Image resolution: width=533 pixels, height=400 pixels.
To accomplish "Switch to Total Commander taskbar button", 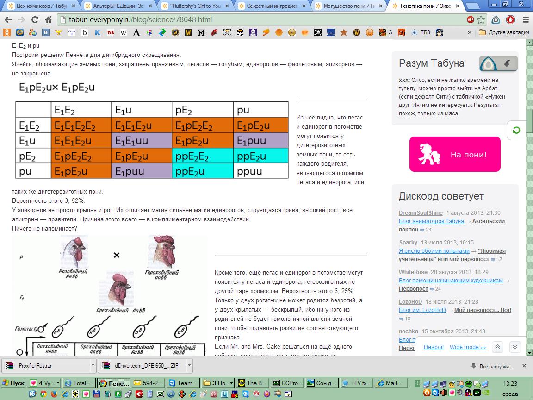I will (79, 383).
